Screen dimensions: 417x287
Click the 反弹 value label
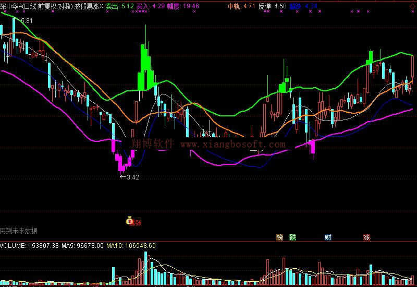click(x=273, y=6)
